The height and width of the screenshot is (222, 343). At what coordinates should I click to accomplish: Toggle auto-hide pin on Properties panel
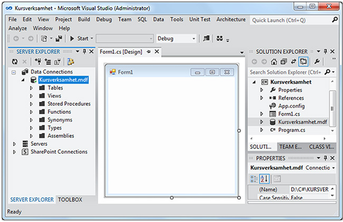click(326, 158)
